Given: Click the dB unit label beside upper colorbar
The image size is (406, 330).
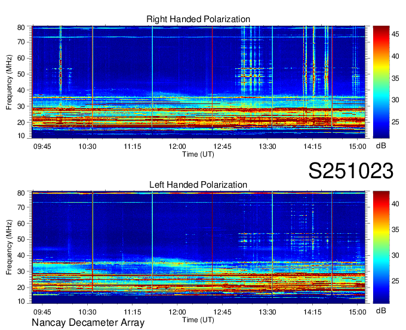Looking at the screenshot, I should pyautogui.click(x=380, y=145).
